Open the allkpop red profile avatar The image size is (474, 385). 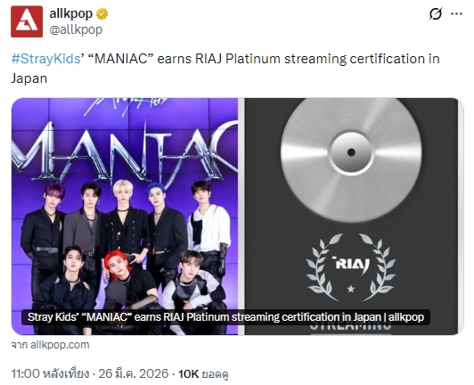pyautogui.click(x=27, y=21)
